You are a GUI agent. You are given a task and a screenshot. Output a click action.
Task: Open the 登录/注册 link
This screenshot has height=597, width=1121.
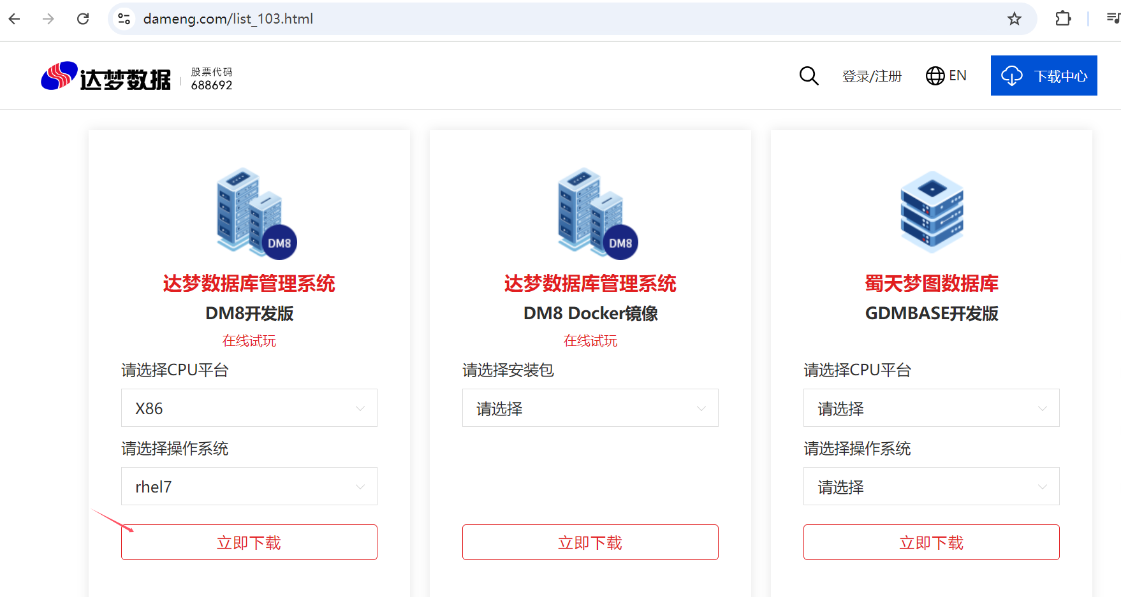pyautogui.click(x=872, y=76)
